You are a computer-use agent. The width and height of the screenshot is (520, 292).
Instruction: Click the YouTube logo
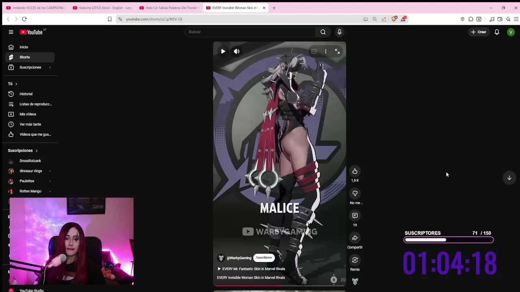[x=31, y=32]
